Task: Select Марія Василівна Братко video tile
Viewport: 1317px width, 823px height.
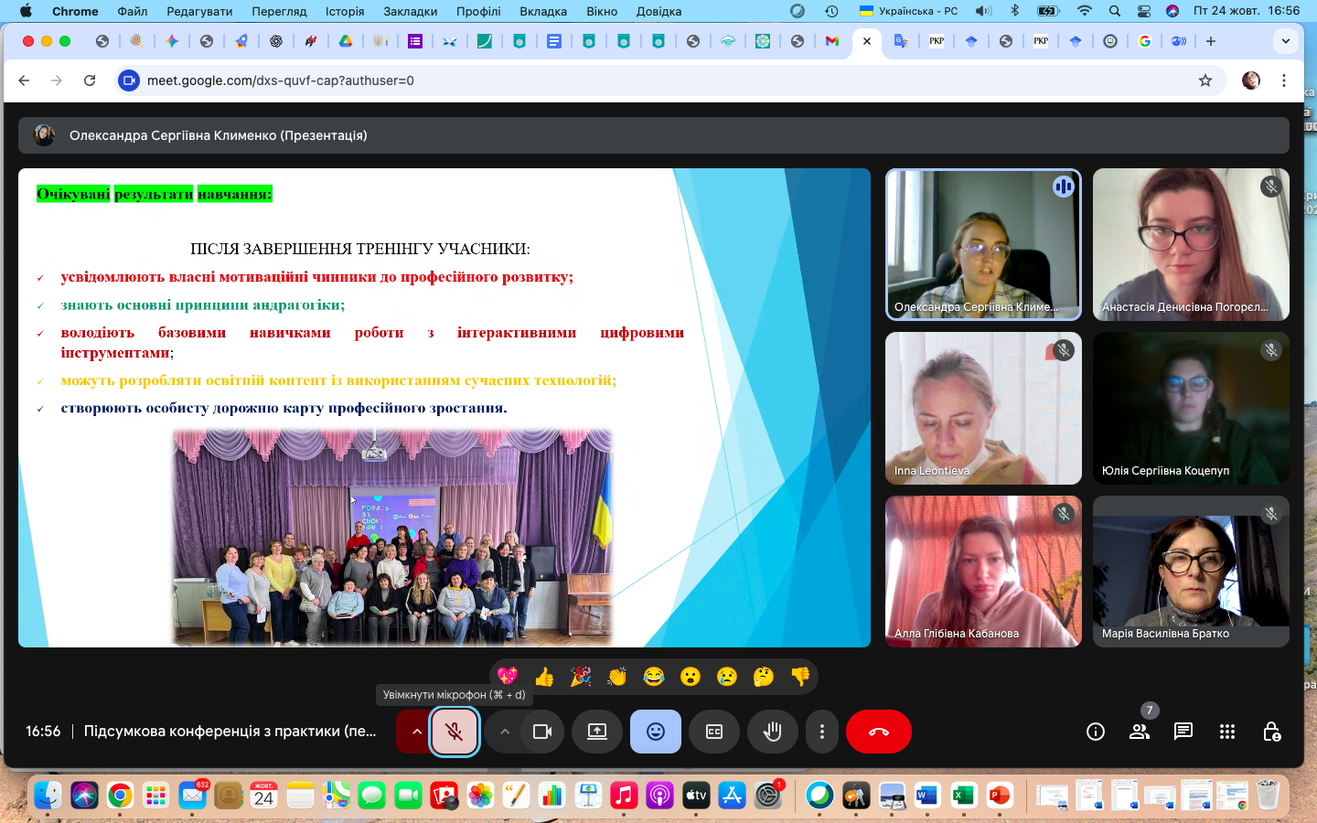Action: coord(1191,572)
